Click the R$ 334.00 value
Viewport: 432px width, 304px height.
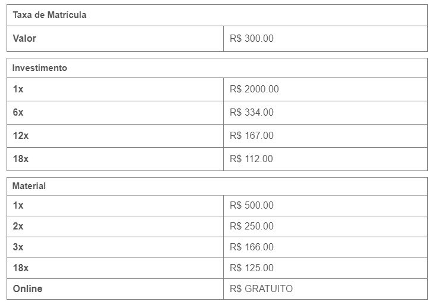[252, 112]
